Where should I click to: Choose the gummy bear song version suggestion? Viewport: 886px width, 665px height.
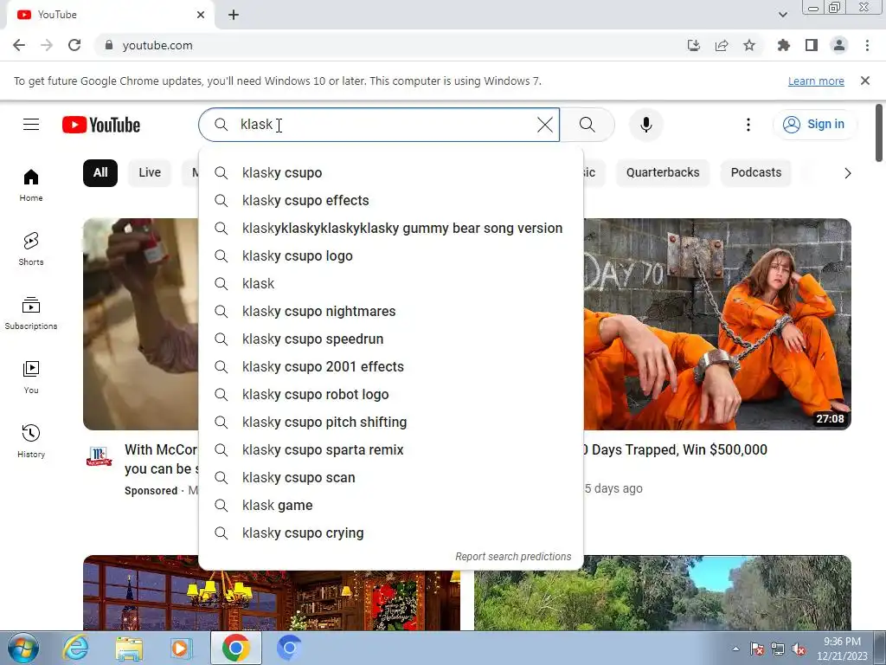coord(391,228)
